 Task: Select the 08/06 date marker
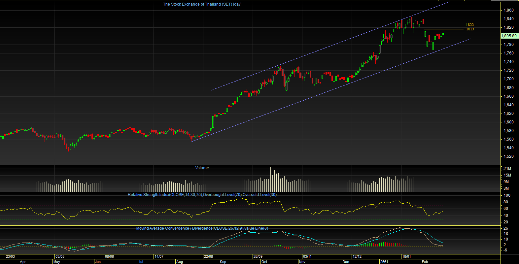(x=109, y=256)
